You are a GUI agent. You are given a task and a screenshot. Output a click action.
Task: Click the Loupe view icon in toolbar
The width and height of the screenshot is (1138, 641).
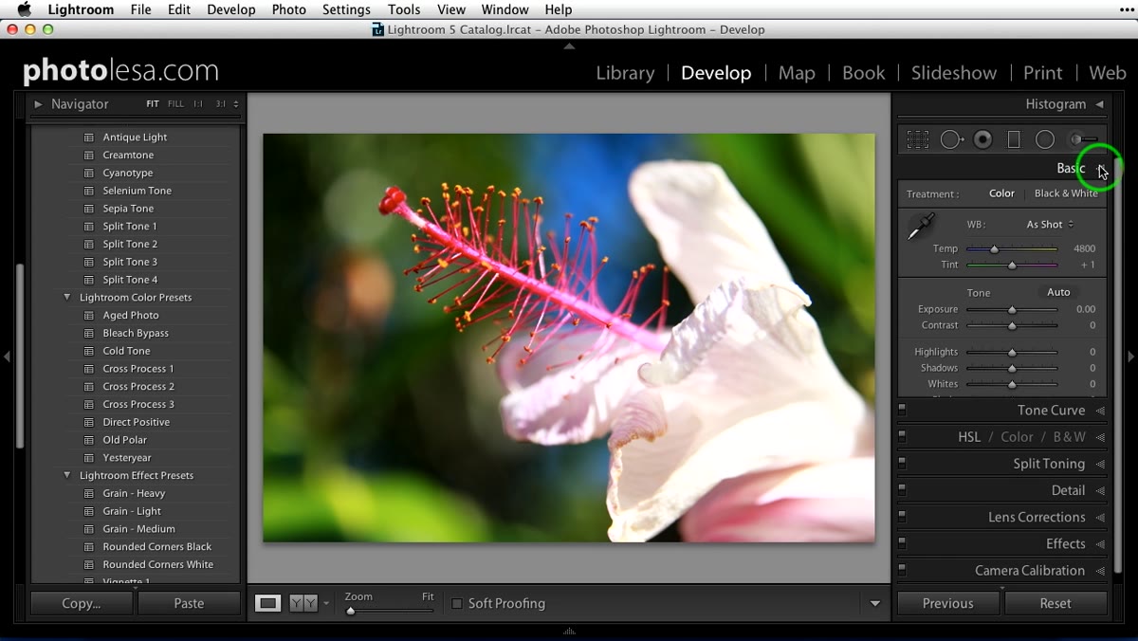point(268,603)
